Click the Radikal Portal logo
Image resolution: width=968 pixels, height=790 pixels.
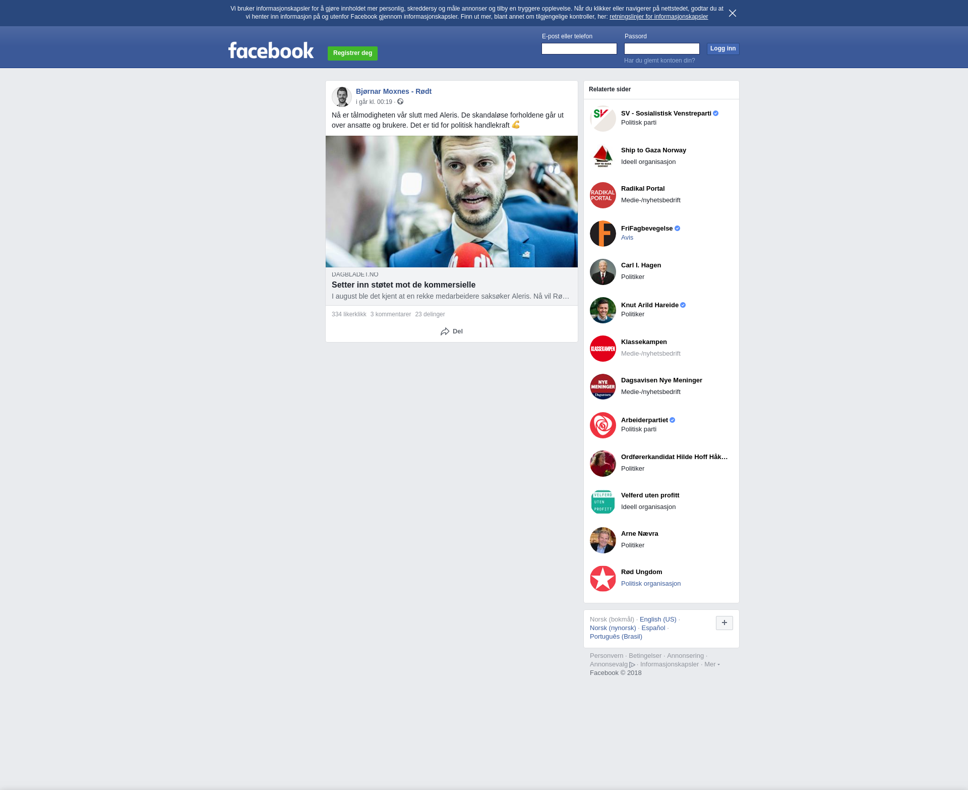(x=603, y=195)
